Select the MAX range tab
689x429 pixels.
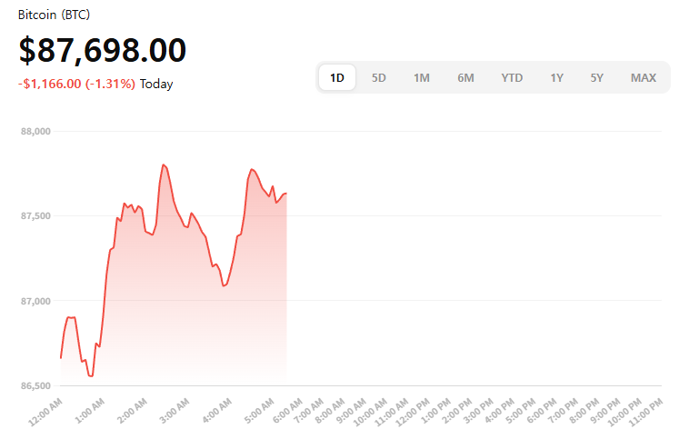tap(644, 77)
